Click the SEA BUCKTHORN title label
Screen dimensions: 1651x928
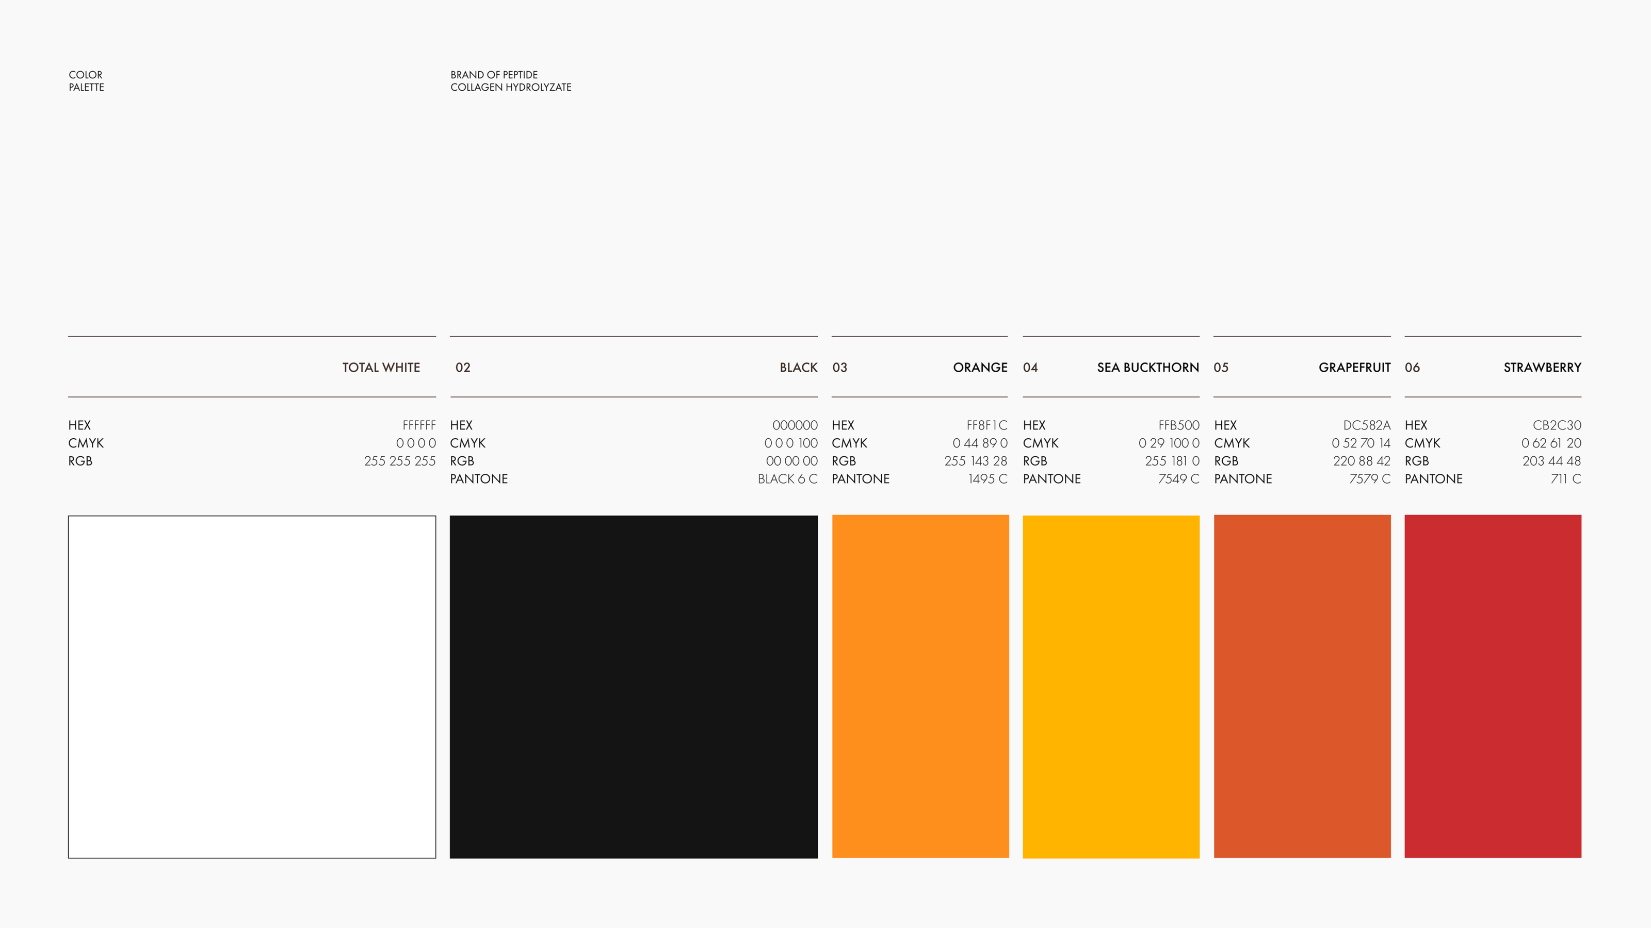pos(1147,368)
